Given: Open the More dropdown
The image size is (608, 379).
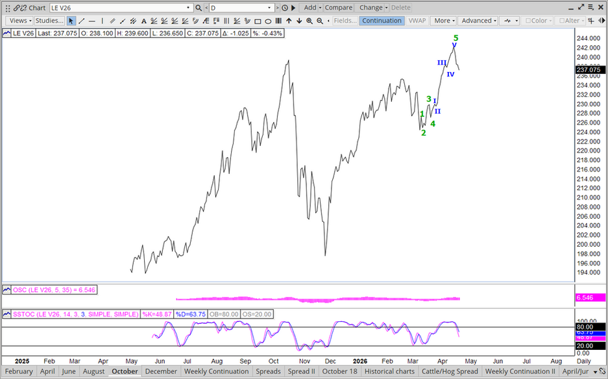Looking at the screenshot, I should [444, 21].
